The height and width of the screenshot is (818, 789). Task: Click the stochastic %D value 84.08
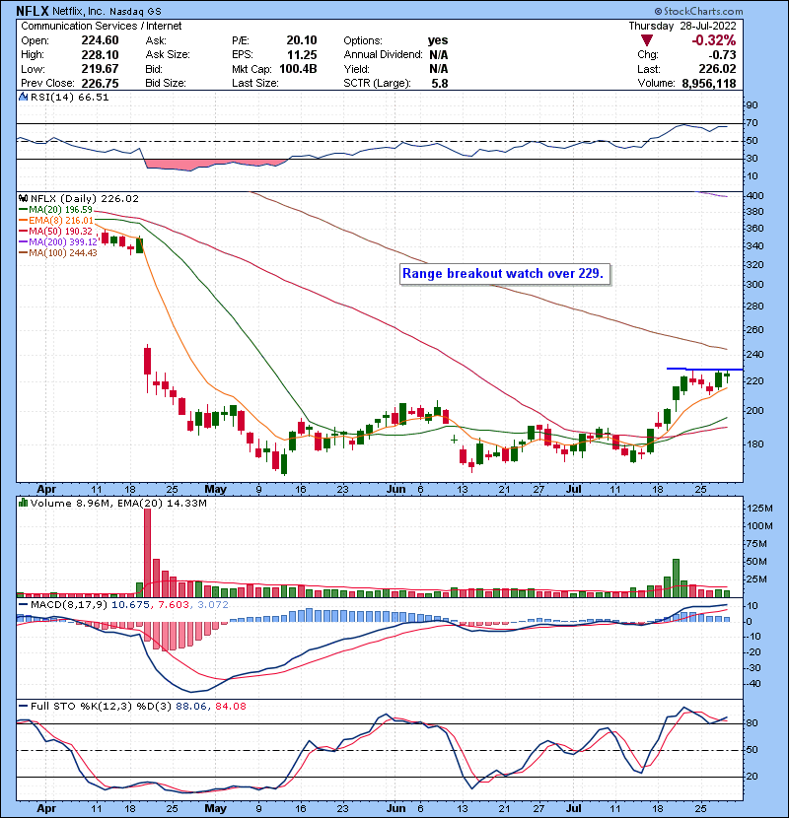(230, 707)
